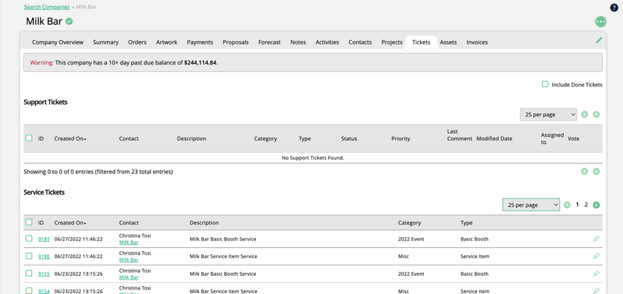This screenshot has height=294, width=623.
Task: Open the help question mark icon
Action: coord(614,8)
